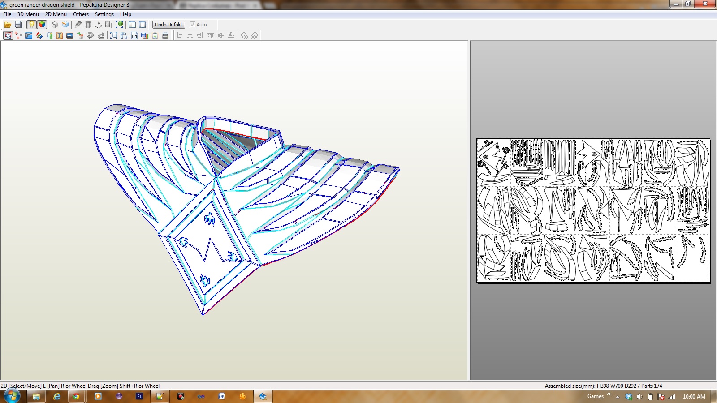Click the align top icon
Viewport: 717px width, 403px height.
pyautogui.click(x=211, y=35)
